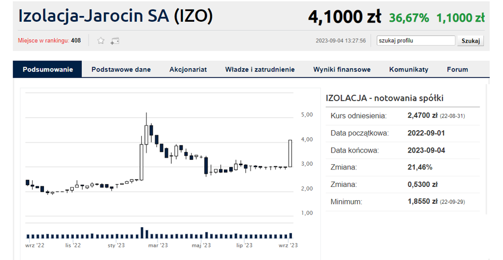Click the highest volume bar in February
503x260 pixels.
tap(142, 233)
